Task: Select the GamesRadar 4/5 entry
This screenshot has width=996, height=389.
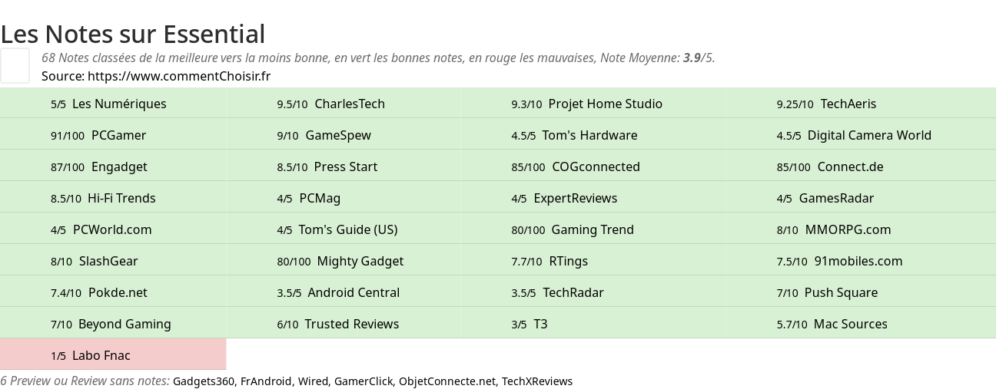Action: click(x=861, y=198)
